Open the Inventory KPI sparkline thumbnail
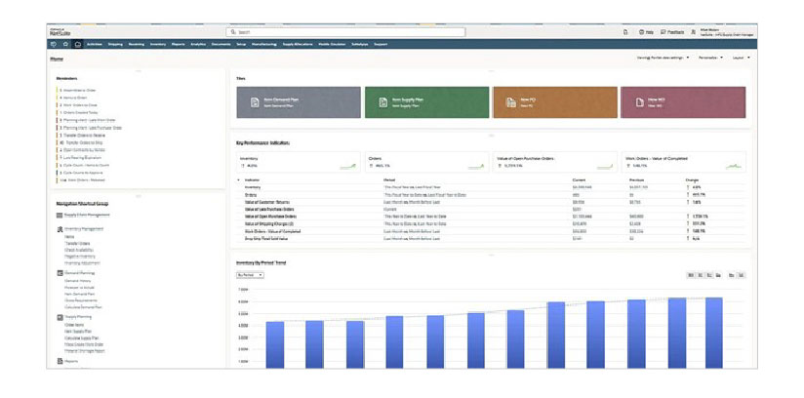This screenshot has width=804, height=398. pyautogui.click(x=347, y=166)
